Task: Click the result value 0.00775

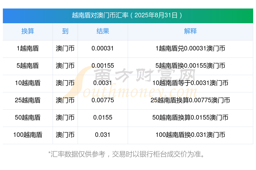Action: tap(103, 100)
